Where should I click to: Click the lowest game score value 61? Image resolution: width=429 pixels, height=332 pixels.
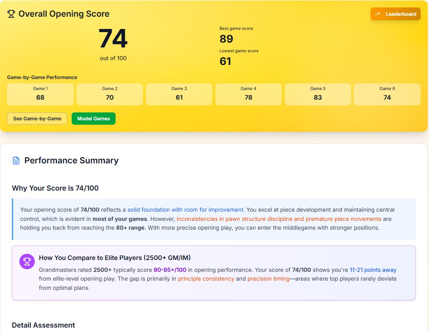click(x=225, y=61)
